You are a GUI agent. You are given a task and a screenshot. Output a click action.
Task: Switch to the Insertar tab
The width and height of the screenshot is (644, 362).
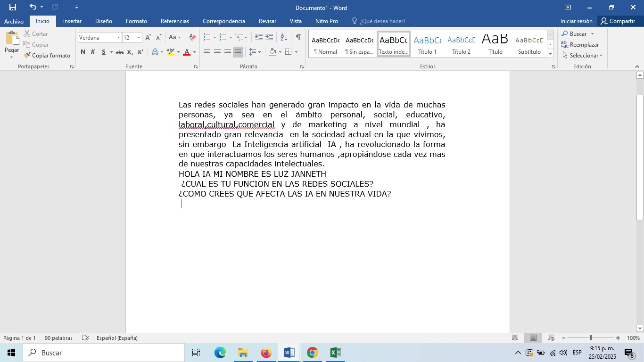(x=72, y=21)
